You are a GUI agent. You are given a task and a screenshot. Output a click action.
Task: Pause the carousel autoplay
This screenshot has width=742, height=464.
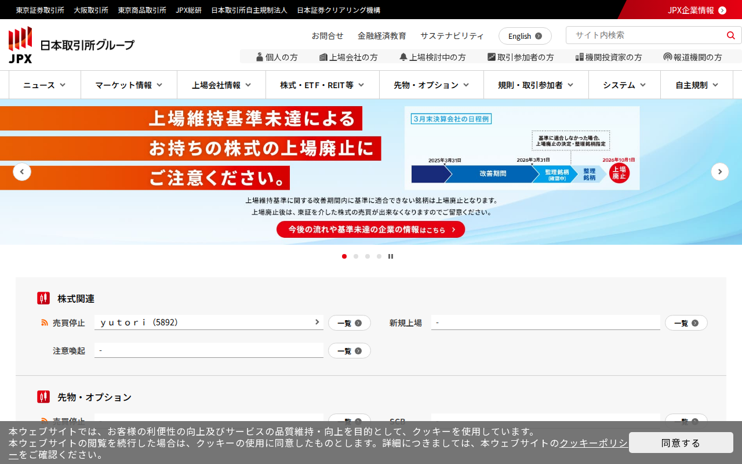(x=391, y=256)
